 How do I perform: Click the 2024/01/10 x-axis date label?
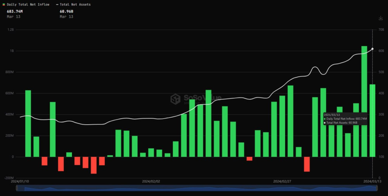(20, 181)
